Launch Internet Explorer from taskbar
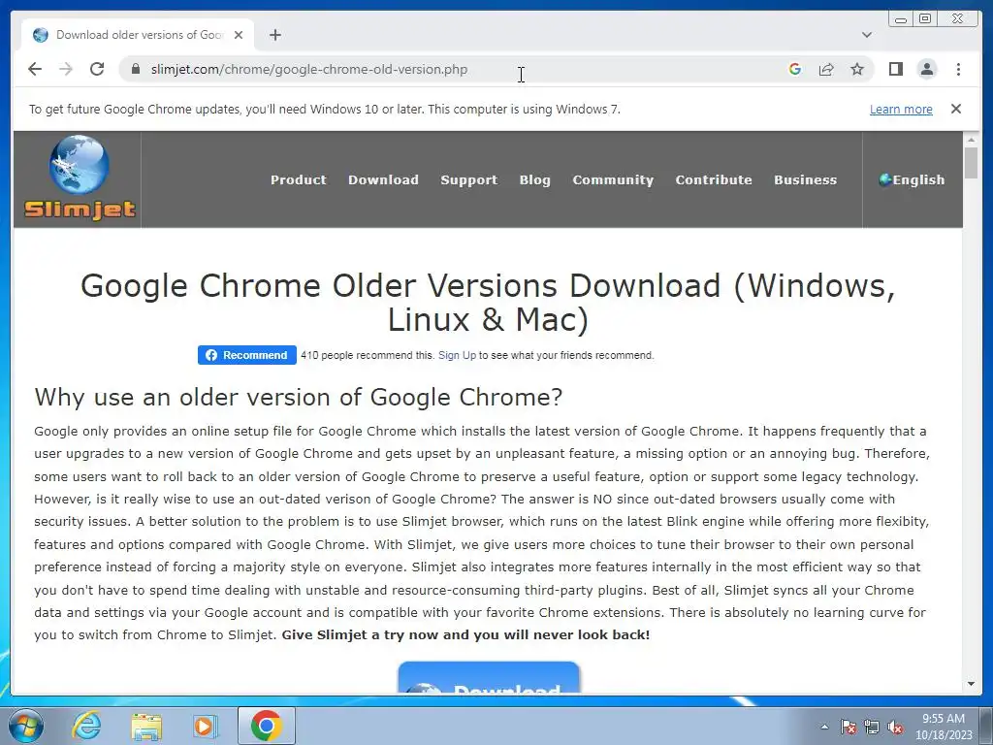The image size is (993, 745). 86,726
